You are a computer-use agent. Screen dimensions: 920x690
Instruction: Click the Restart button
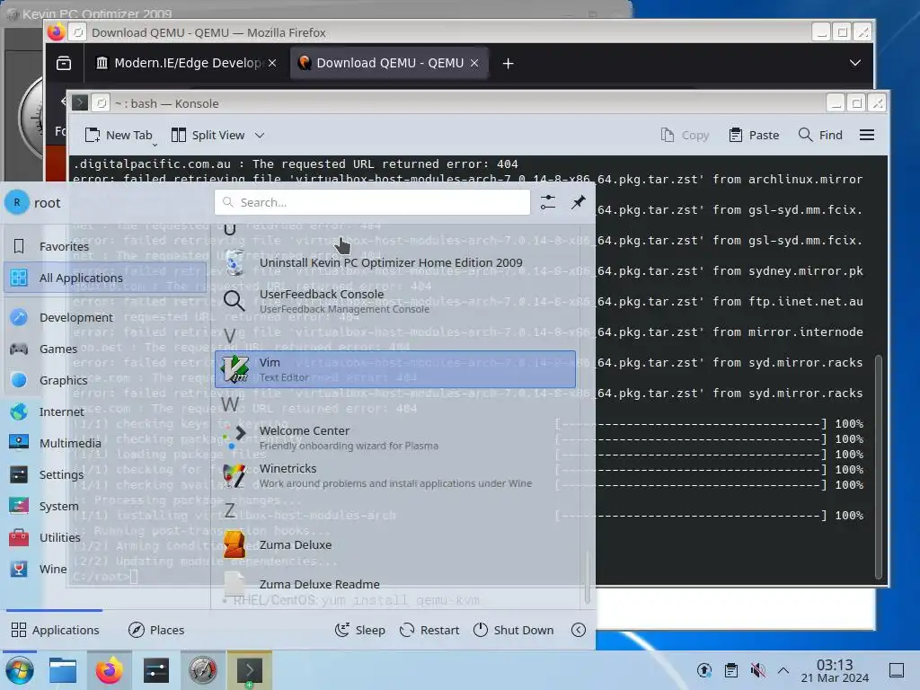429,630
